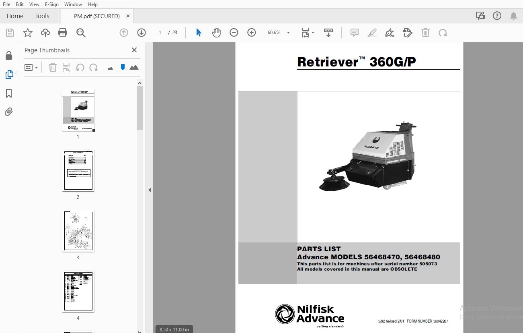Image resolution: width=523 pixels, height=333 pixels.
Task: Activate the selection arrow tool
Action: coord(199,33)
